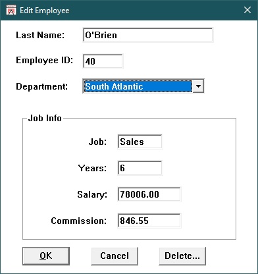258x274 pixels.
Task: Focus the Years input field
Action: 140,168
